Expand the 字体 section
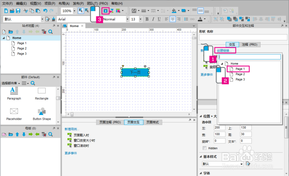Image resolution: width=289 pixels, height=176 pixels. point(201,173)
